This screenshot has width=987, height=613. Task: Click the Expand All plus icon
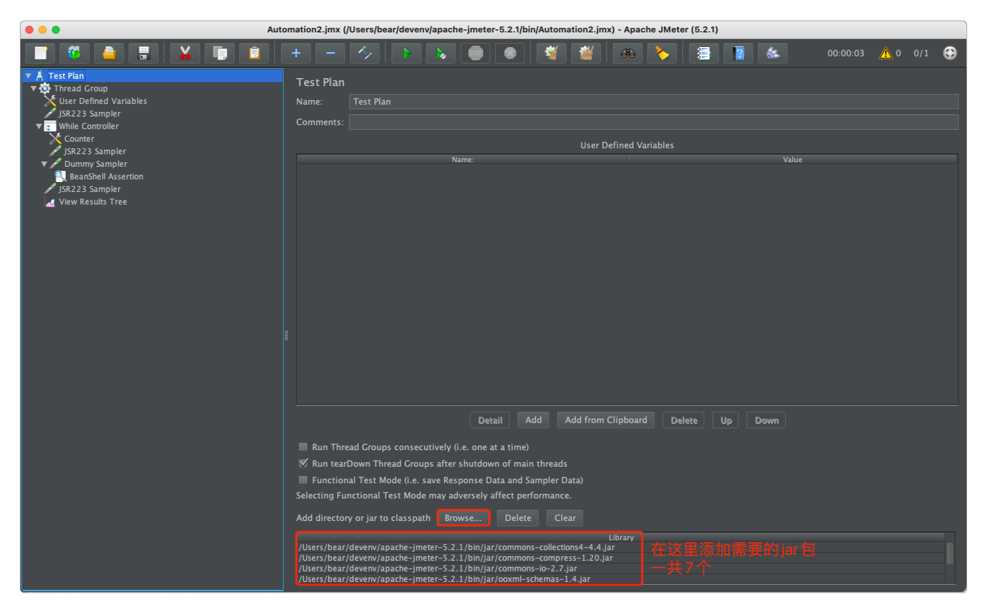296,53
